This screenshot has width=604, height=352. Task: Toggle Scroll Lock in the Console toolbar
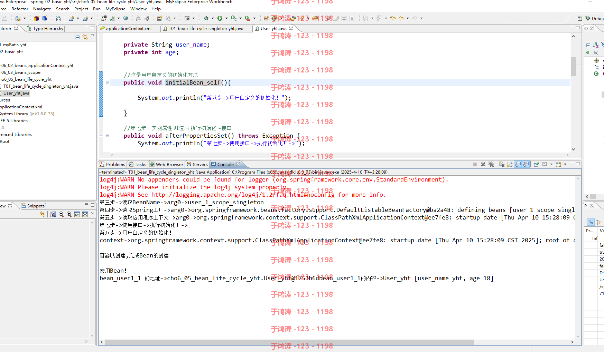[510, 165]
